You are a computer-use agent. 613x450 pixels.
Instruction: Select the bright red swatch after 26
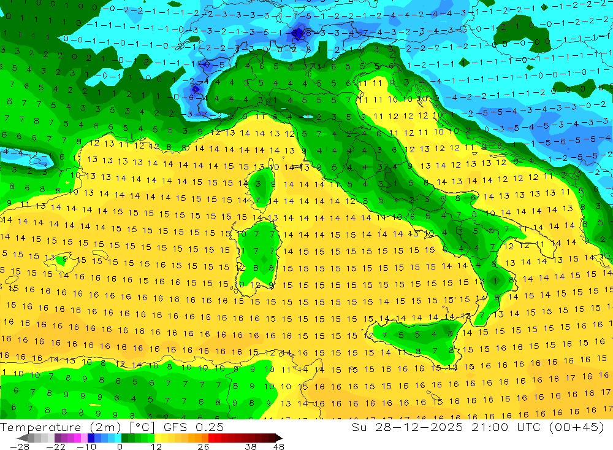[x=211, y=438]
